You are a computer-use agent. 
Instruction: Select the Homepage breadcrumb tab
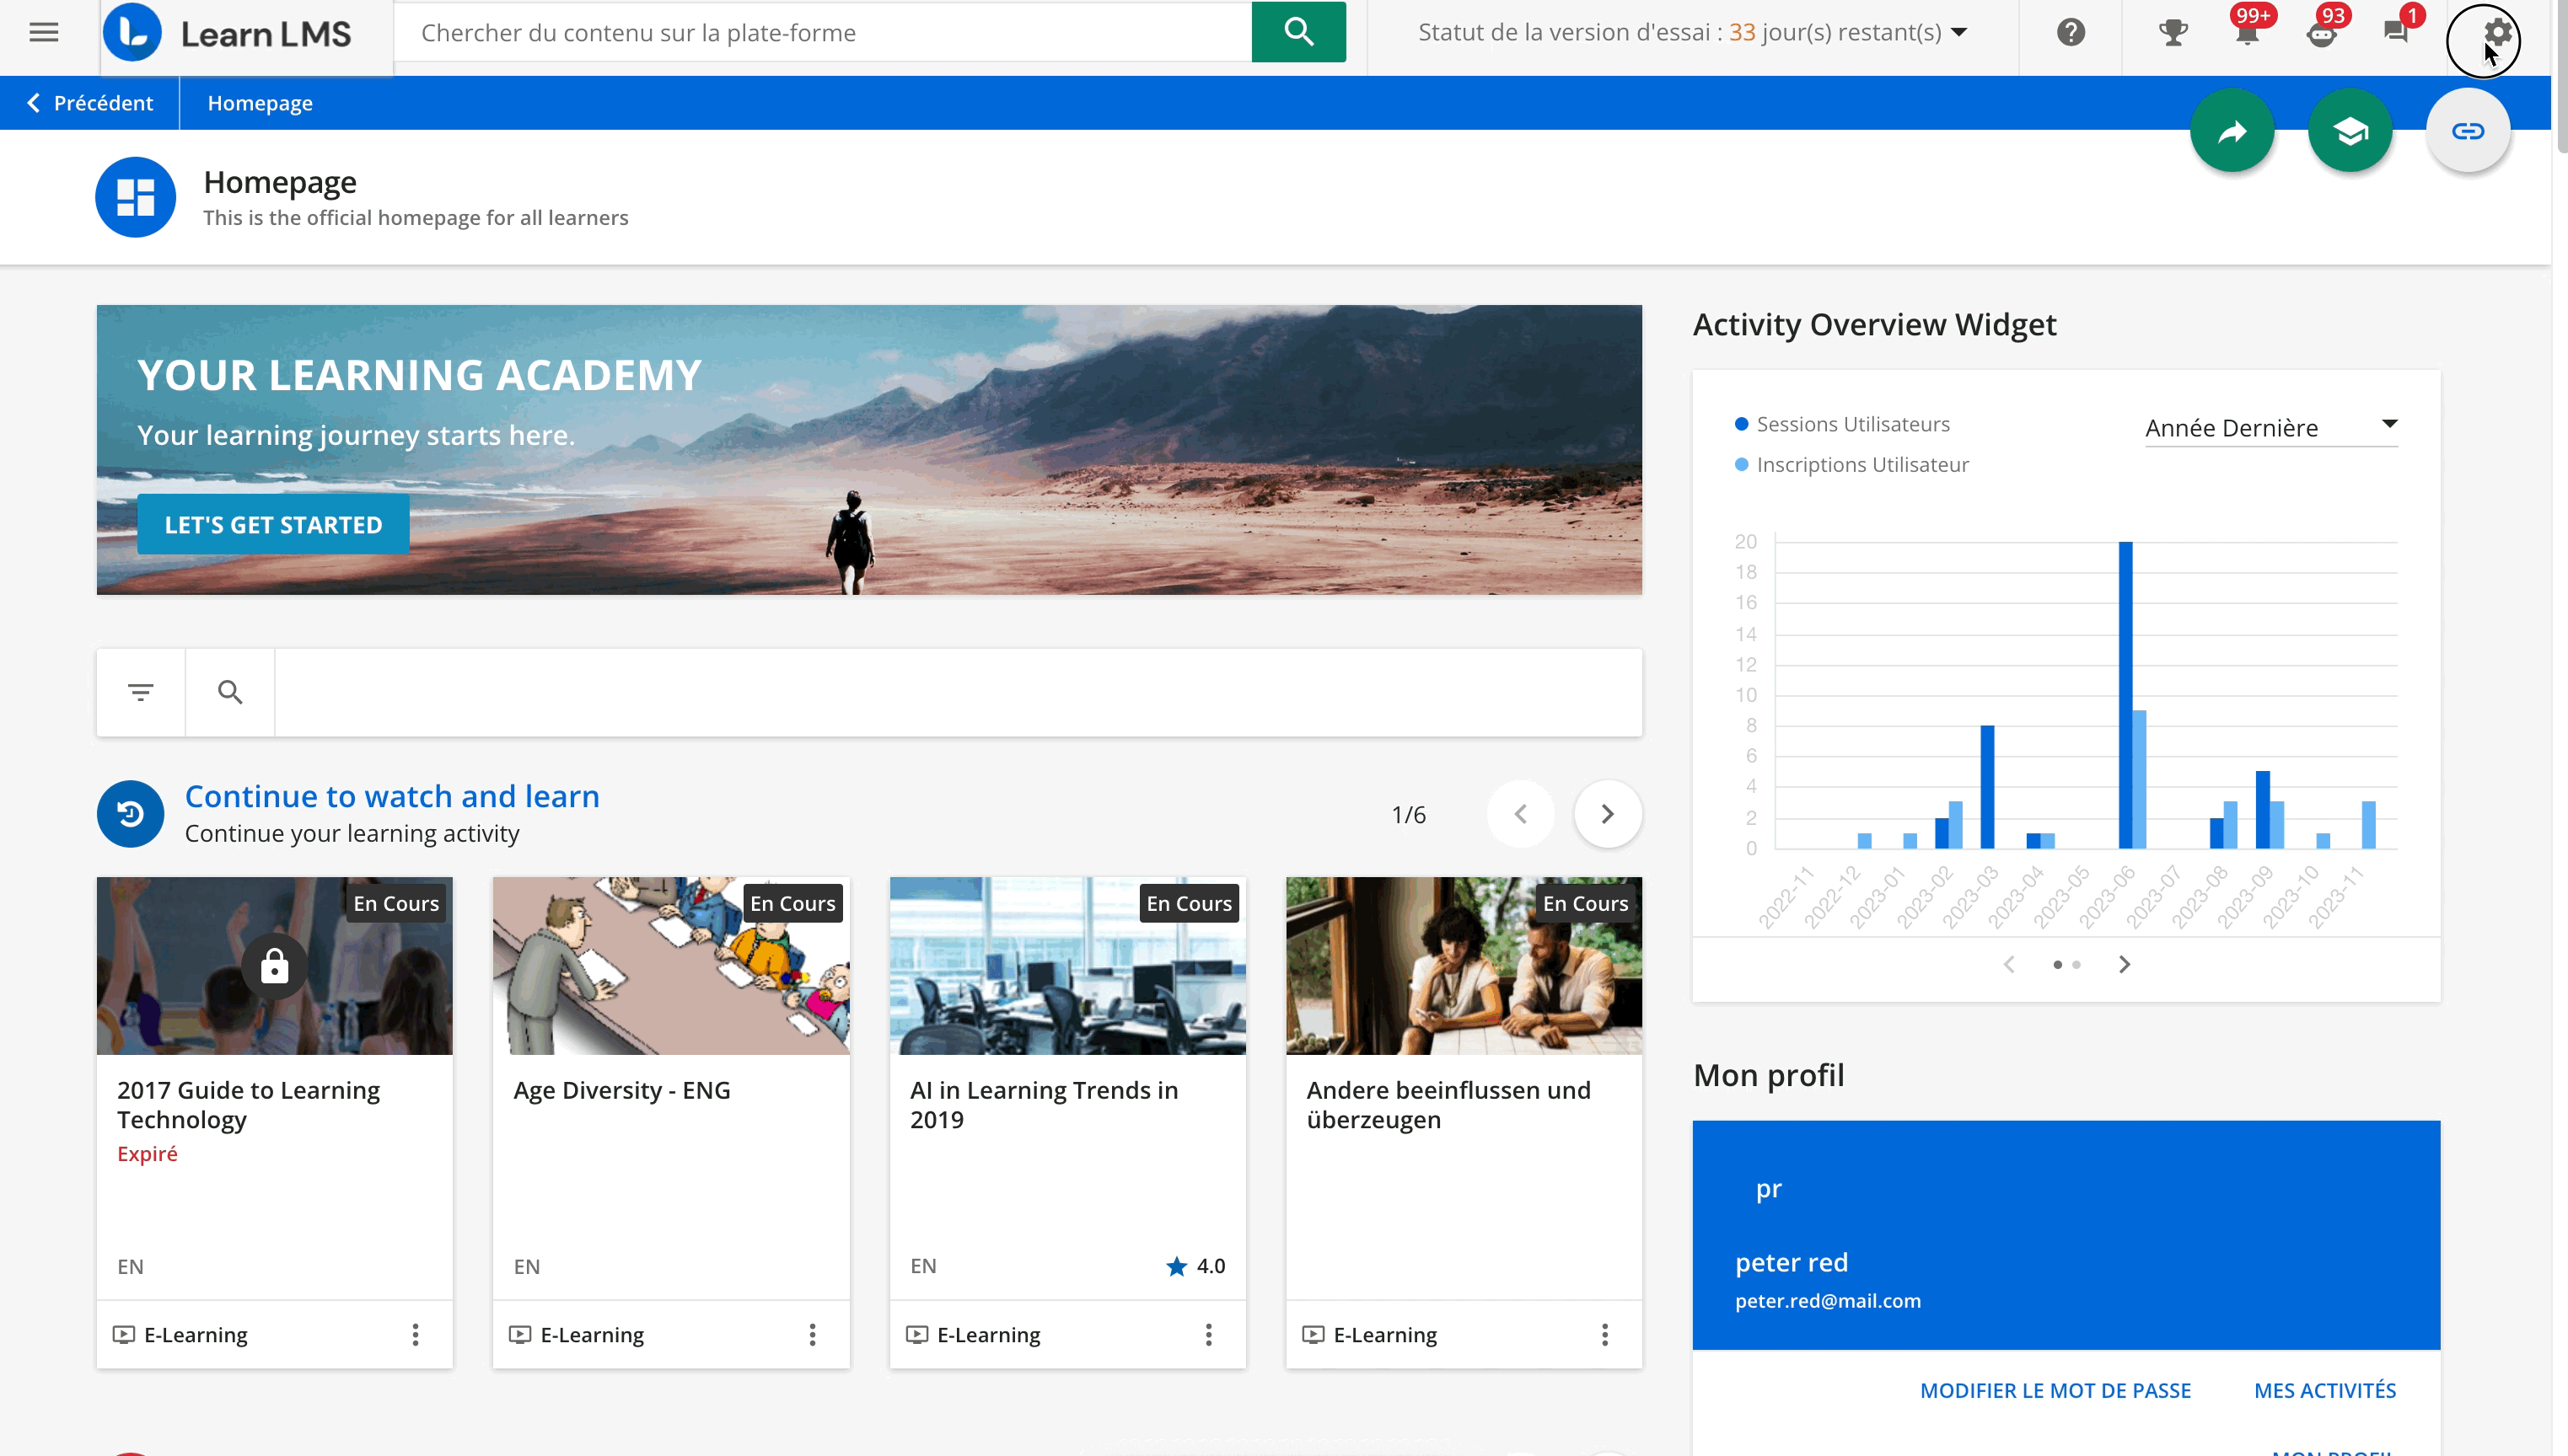[261, 103]
